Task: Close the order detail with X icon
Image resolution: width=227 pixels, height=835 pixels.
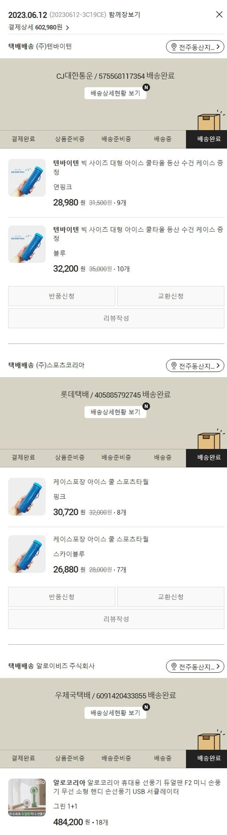Action: pyautogui.click(x=219, y=14)
